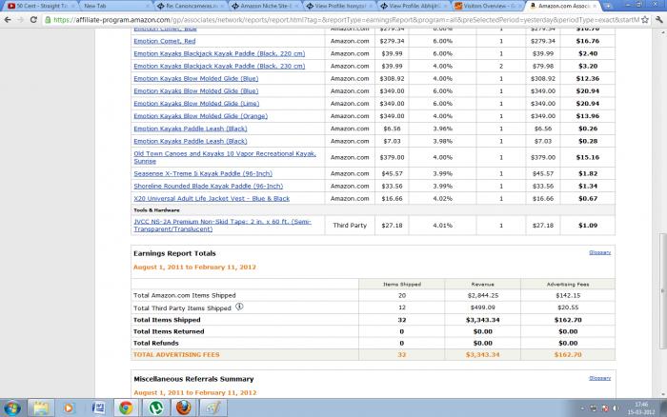Click the $20.55 Third Party advertising fees
667x417 pixels.
(568, 308)
